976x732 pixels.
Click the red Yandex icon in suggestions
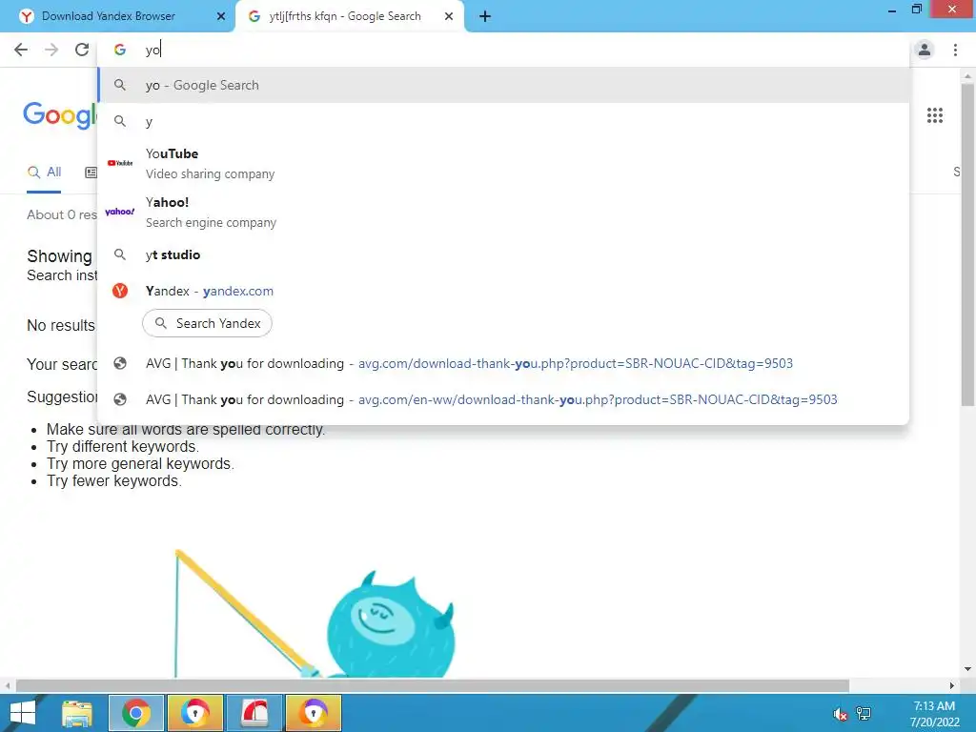click(120, 291)
